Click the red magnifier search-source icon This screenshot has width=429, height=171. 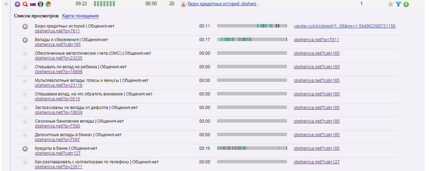[25, 4]
